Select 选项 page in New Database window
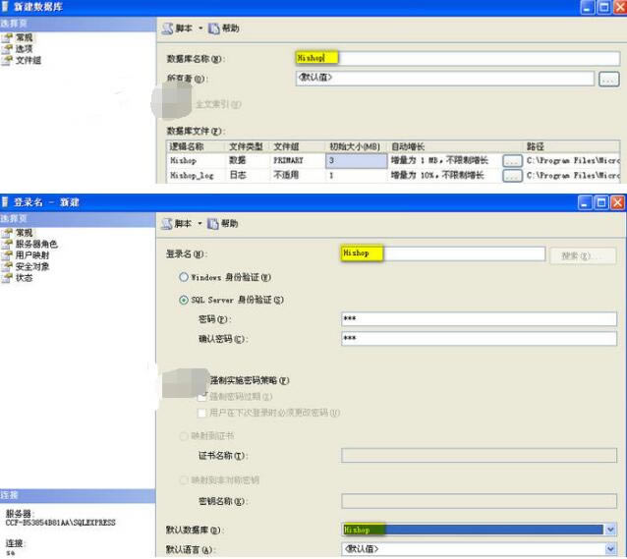 (x=24, y=49)
